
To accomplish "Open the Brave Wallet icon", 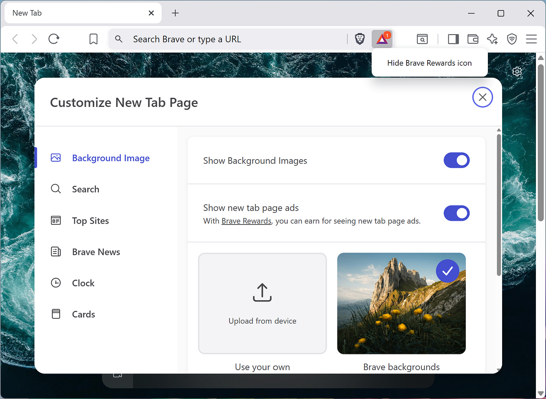I will click(x=472, y=39).
